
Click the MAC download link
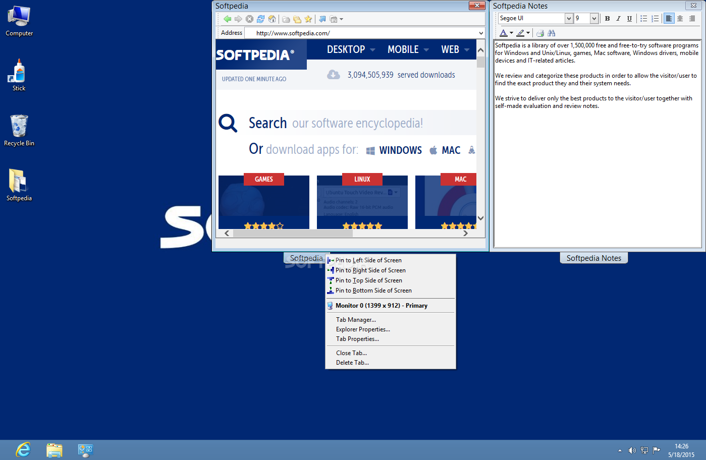(445, 150)
